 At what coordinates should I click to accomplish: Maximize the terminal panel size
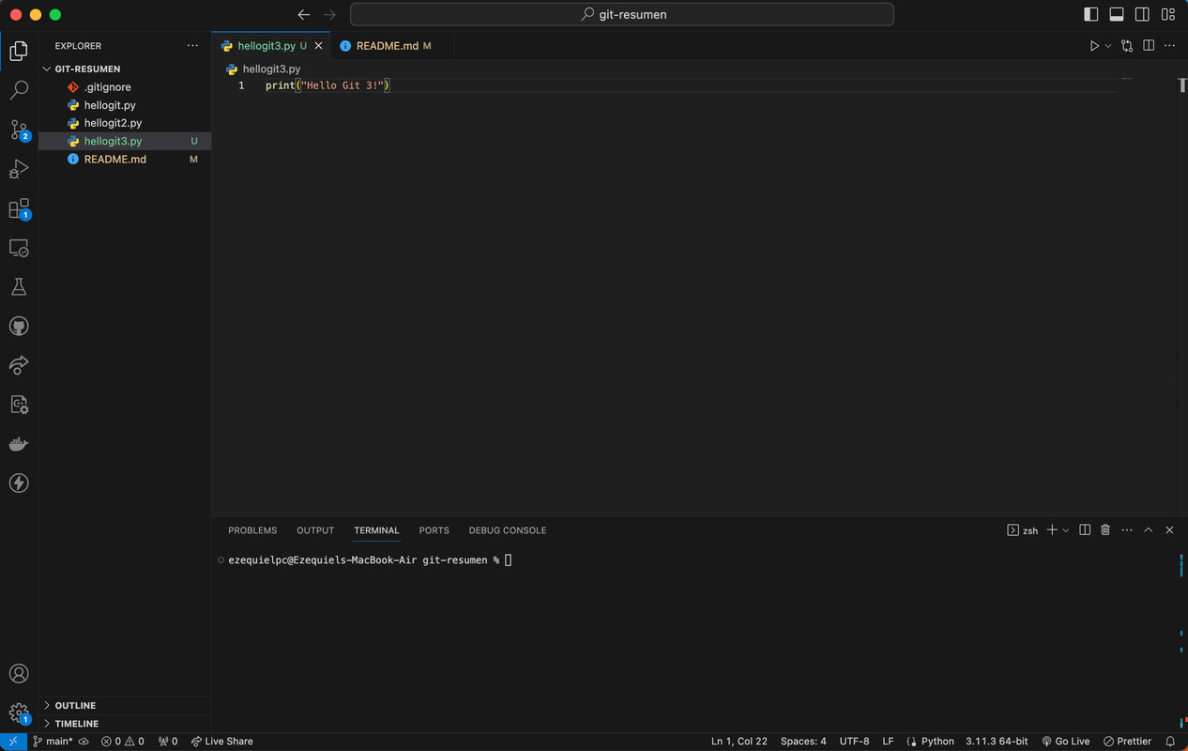[x=1148, y=530]
